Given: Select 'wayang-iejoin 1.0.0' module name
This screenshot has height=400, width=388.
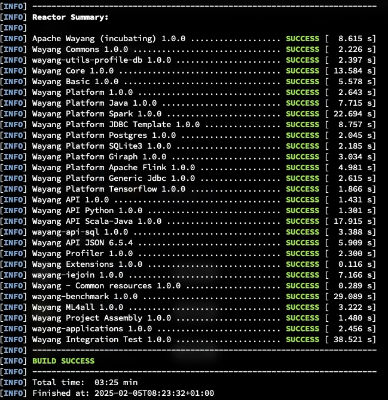Looking at the screenshot, I should 78,275.
